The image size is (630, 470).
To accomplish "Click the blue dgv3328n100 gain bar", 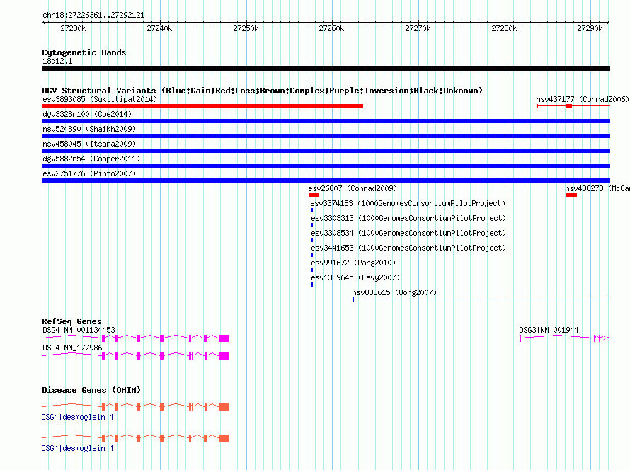I will pyautogui.click(x=326, y=121).
